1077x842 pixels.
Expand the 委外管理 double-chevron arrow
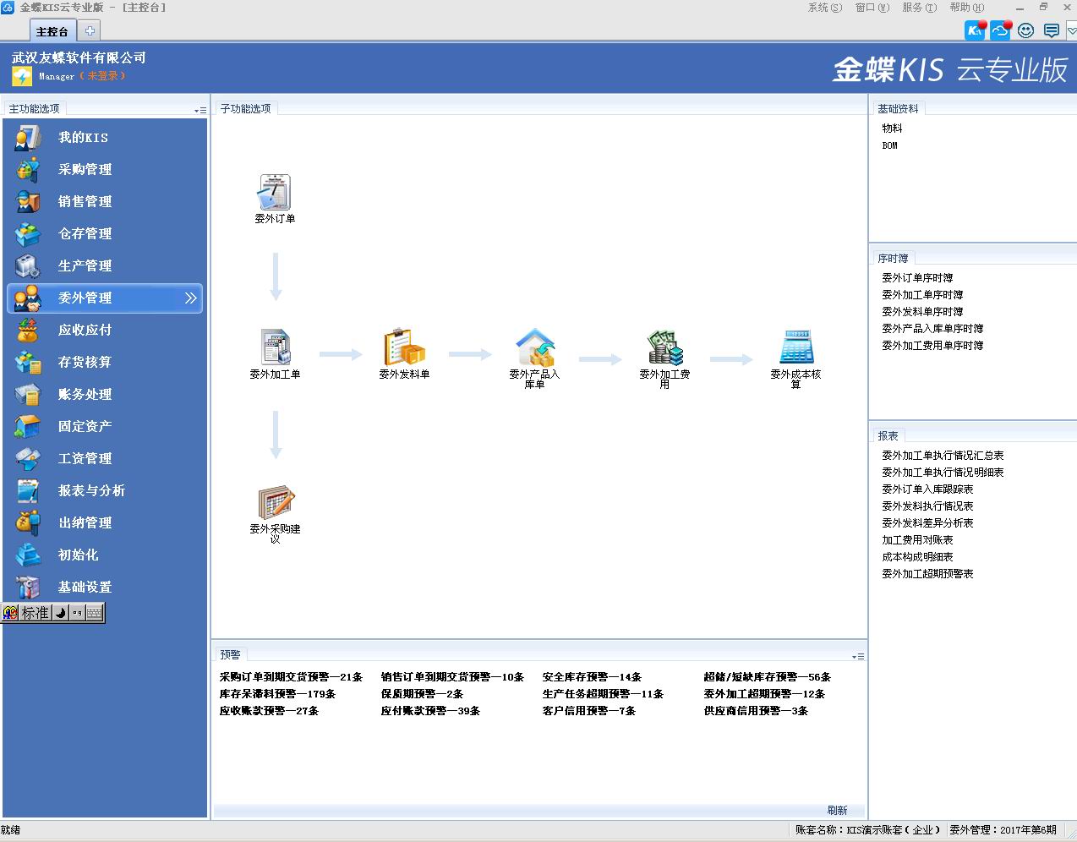pos(190,298)
